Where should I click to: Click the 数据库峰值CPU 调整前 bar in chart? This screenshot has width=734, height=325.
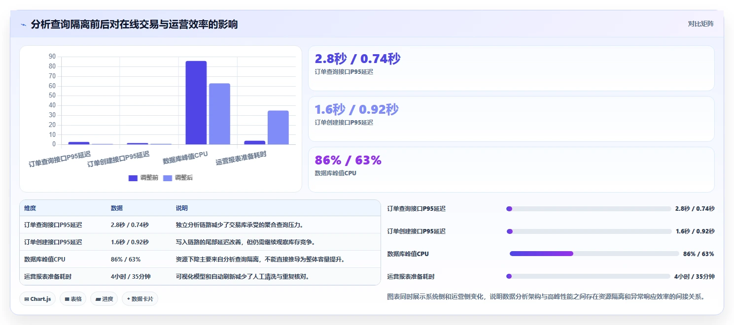(x=196, y=102)
